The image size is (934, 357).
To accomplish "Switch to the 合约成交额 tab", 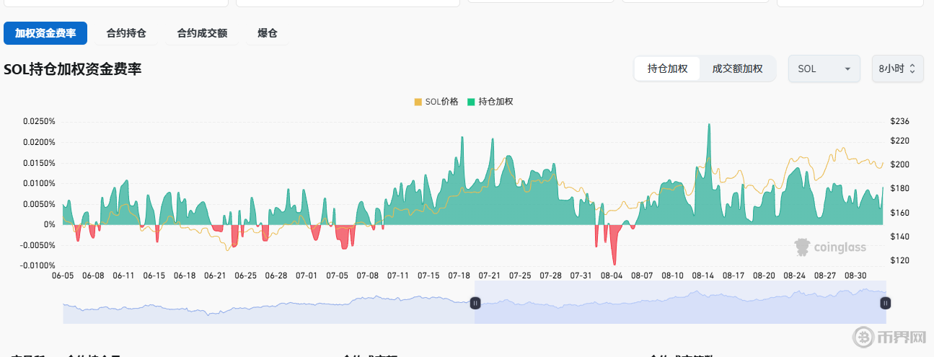I will [x=202, y=33].
